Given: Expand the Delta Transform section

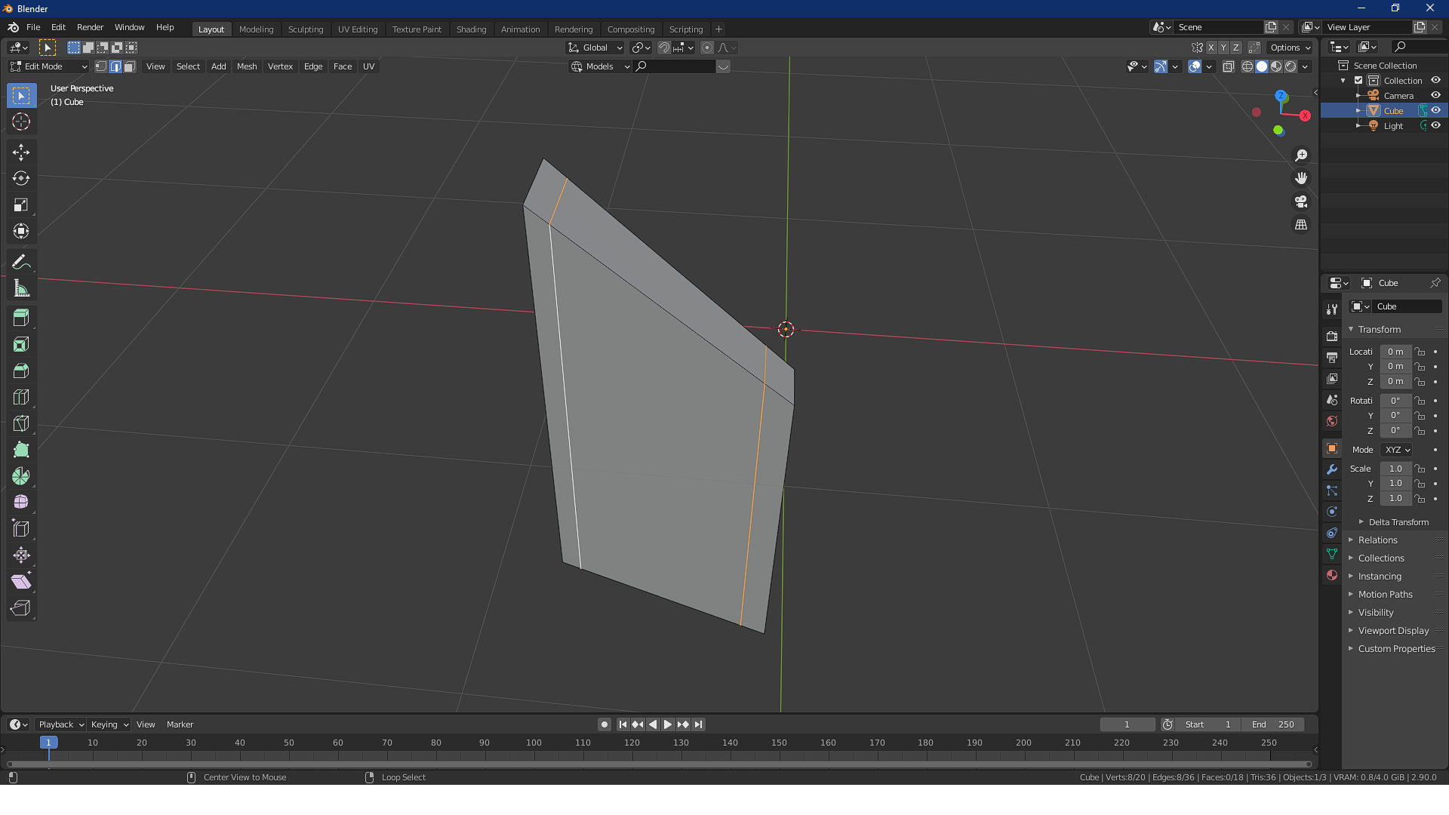Looking at the screenshot, I should pos(1398,522).
